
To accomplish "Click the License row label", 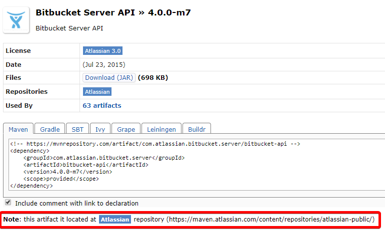I will pyautogui.click(x=18, y=51).
